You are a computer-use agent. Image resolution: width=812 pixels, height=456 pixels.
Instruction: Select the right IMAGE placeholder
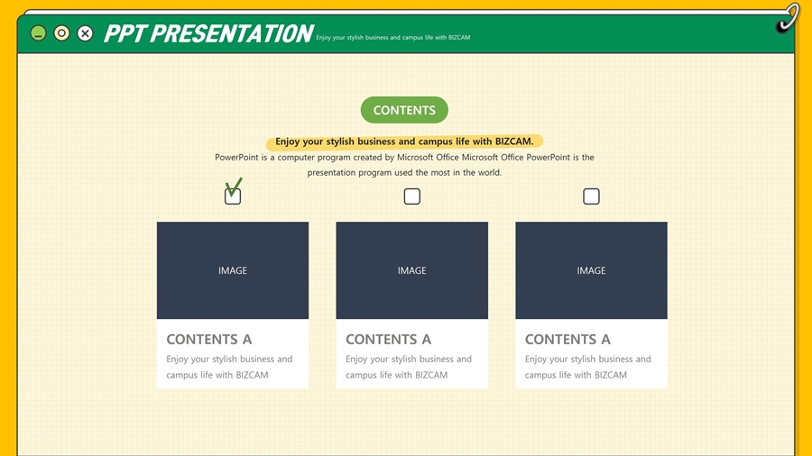pyautogui.click(x=591, y=270)
